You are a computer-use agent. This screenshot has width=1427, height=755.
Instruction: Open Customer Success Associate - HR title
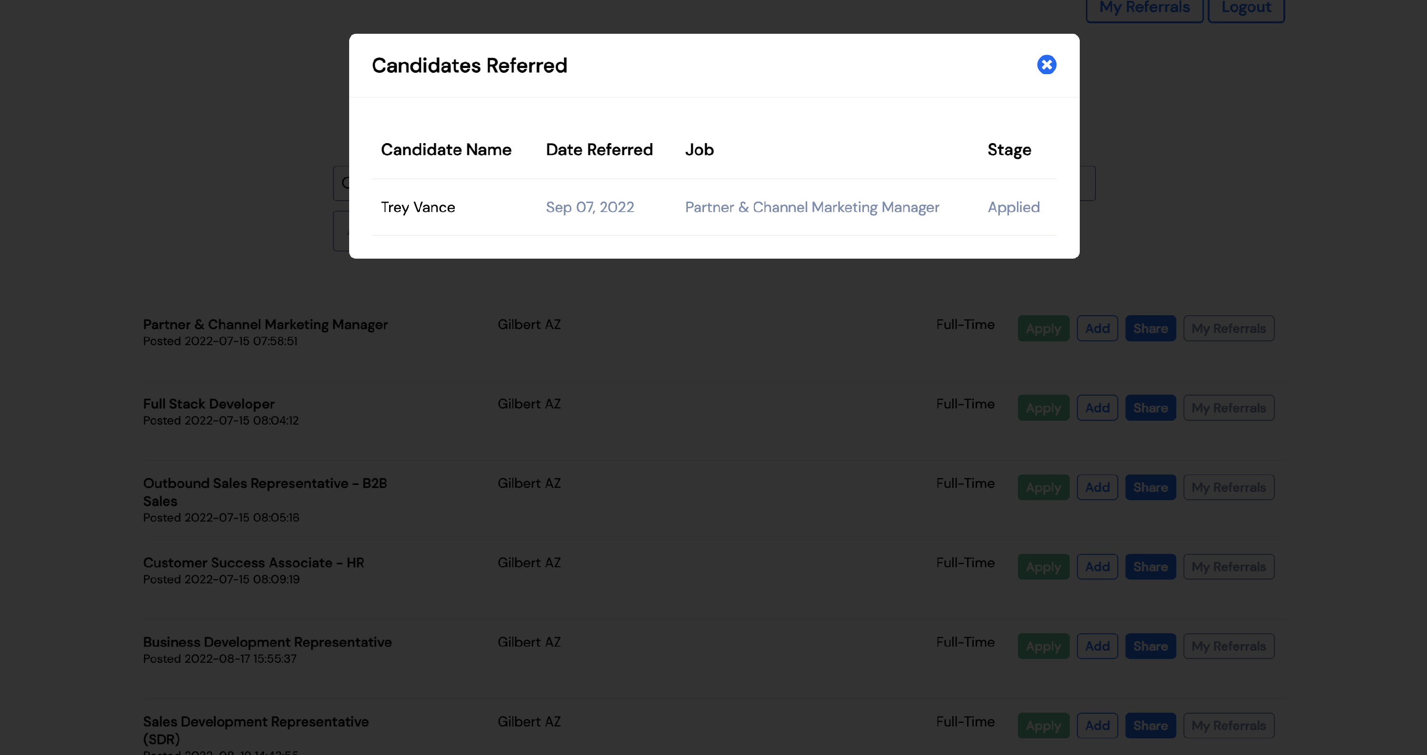click(x=253, y=562)
